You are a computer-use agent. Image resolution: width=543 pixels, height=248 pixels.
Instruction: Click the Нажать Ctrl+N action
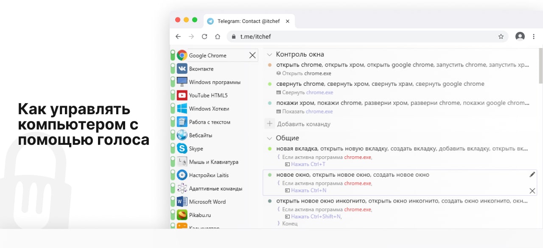point(305,190)
